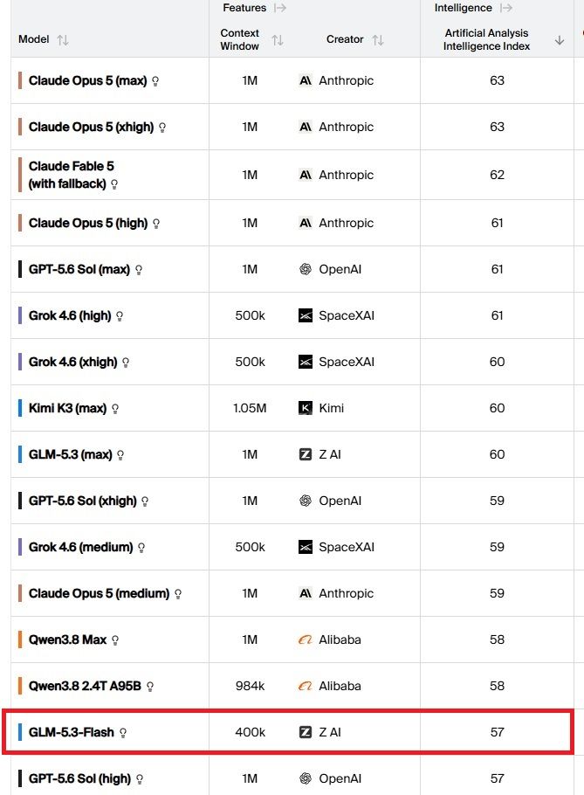Screen dimensions: 584x795
Task: Collapse the Features column group arrow
Action: pyautogui.click(x=280, y=8)
